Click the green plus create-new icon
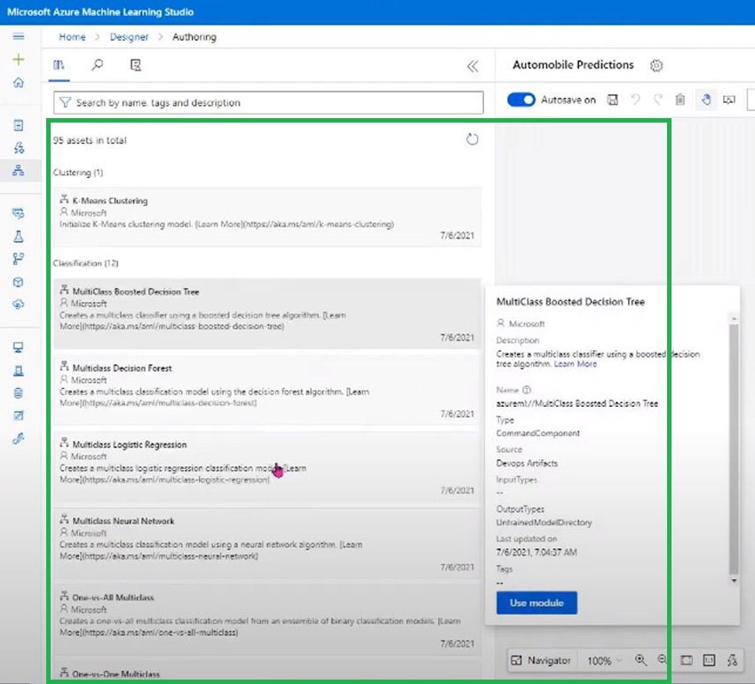The width and height of the screenshot is (755, 684). point(19,60)
